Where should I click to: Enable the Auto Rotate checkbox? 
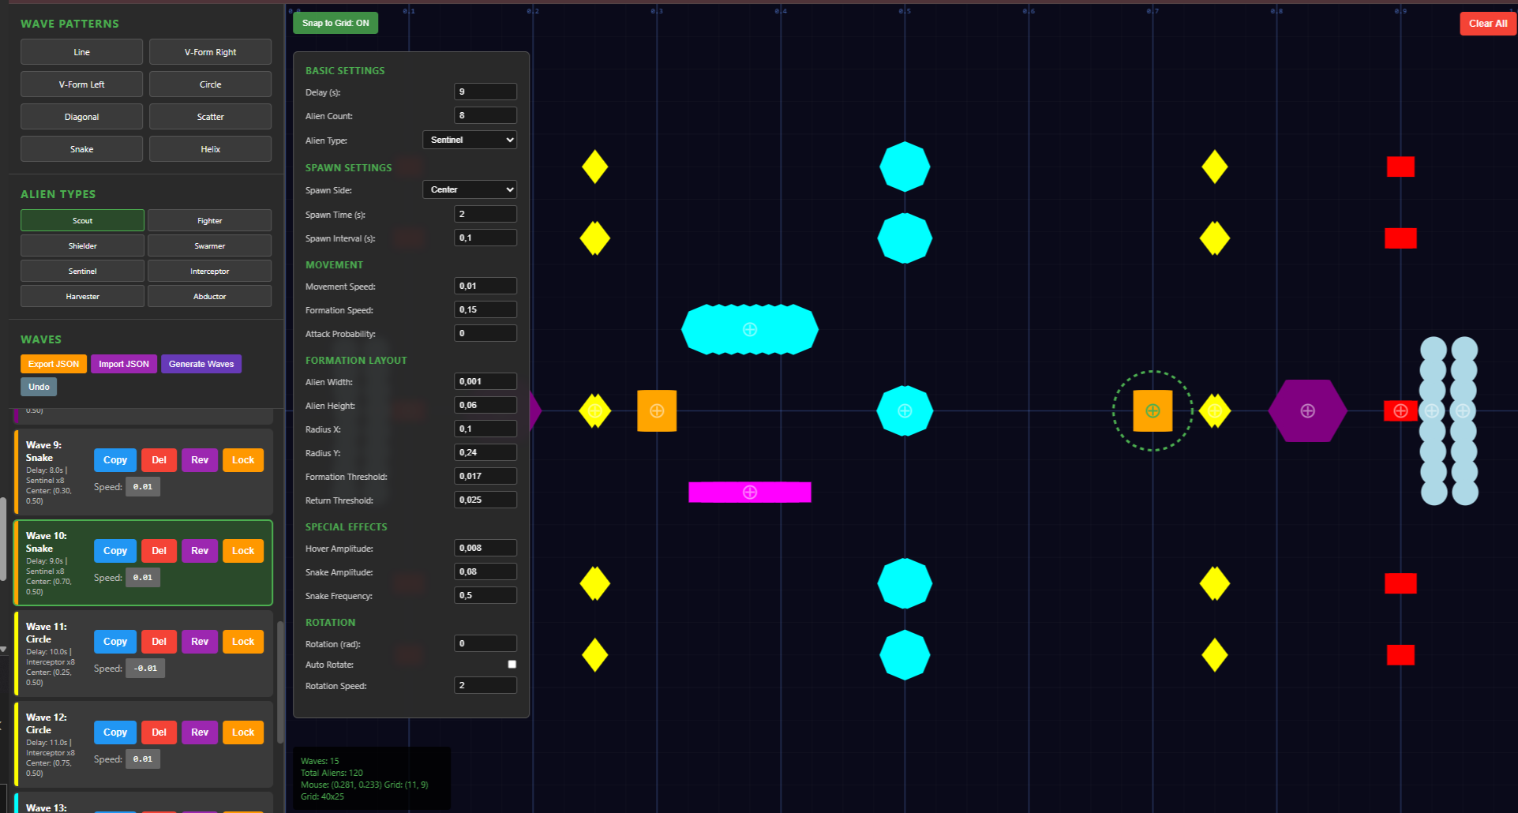click(x=512, y=665)
